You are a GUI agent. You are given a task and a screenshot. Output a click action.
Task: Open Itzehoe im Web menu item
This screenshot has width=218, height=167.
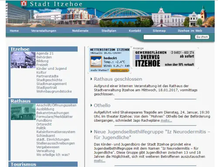190,31
